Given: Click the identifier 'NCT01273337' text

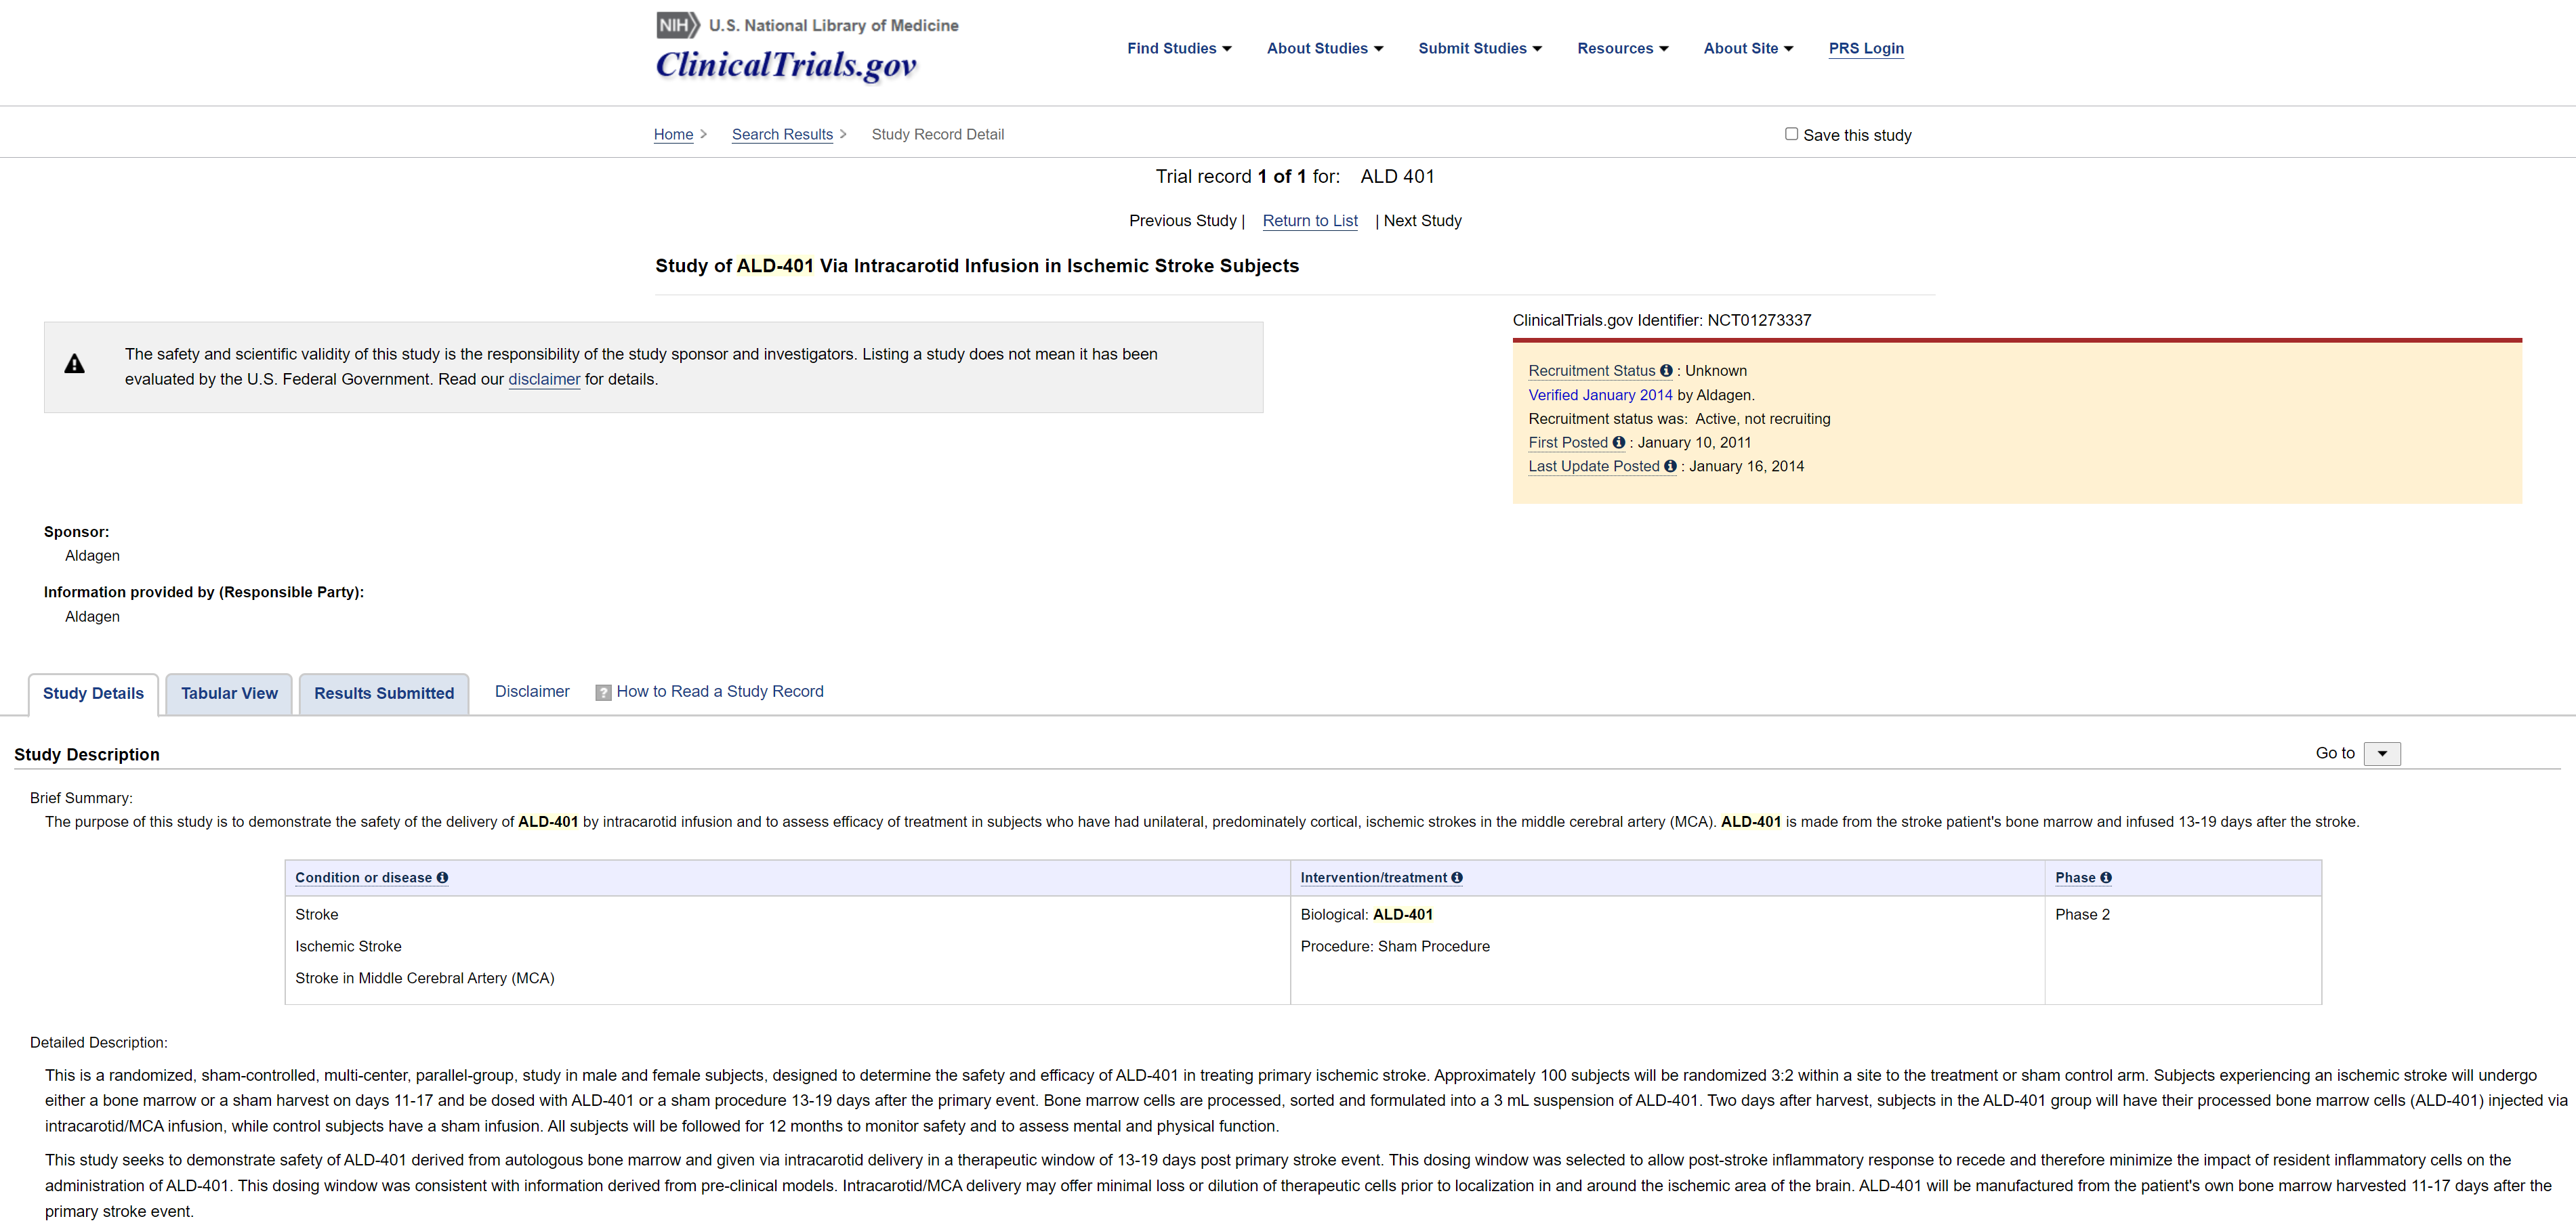Looking at the screenshot, I should [x=1759, y=321].
